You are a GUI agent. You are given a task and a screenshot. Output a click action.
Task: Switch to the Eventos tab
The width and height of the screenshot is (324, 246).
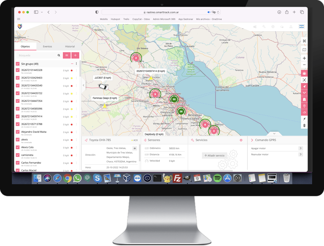[47, 46]
